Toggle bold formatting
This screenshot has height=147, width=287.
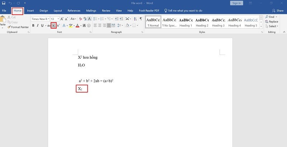(33, 25)
